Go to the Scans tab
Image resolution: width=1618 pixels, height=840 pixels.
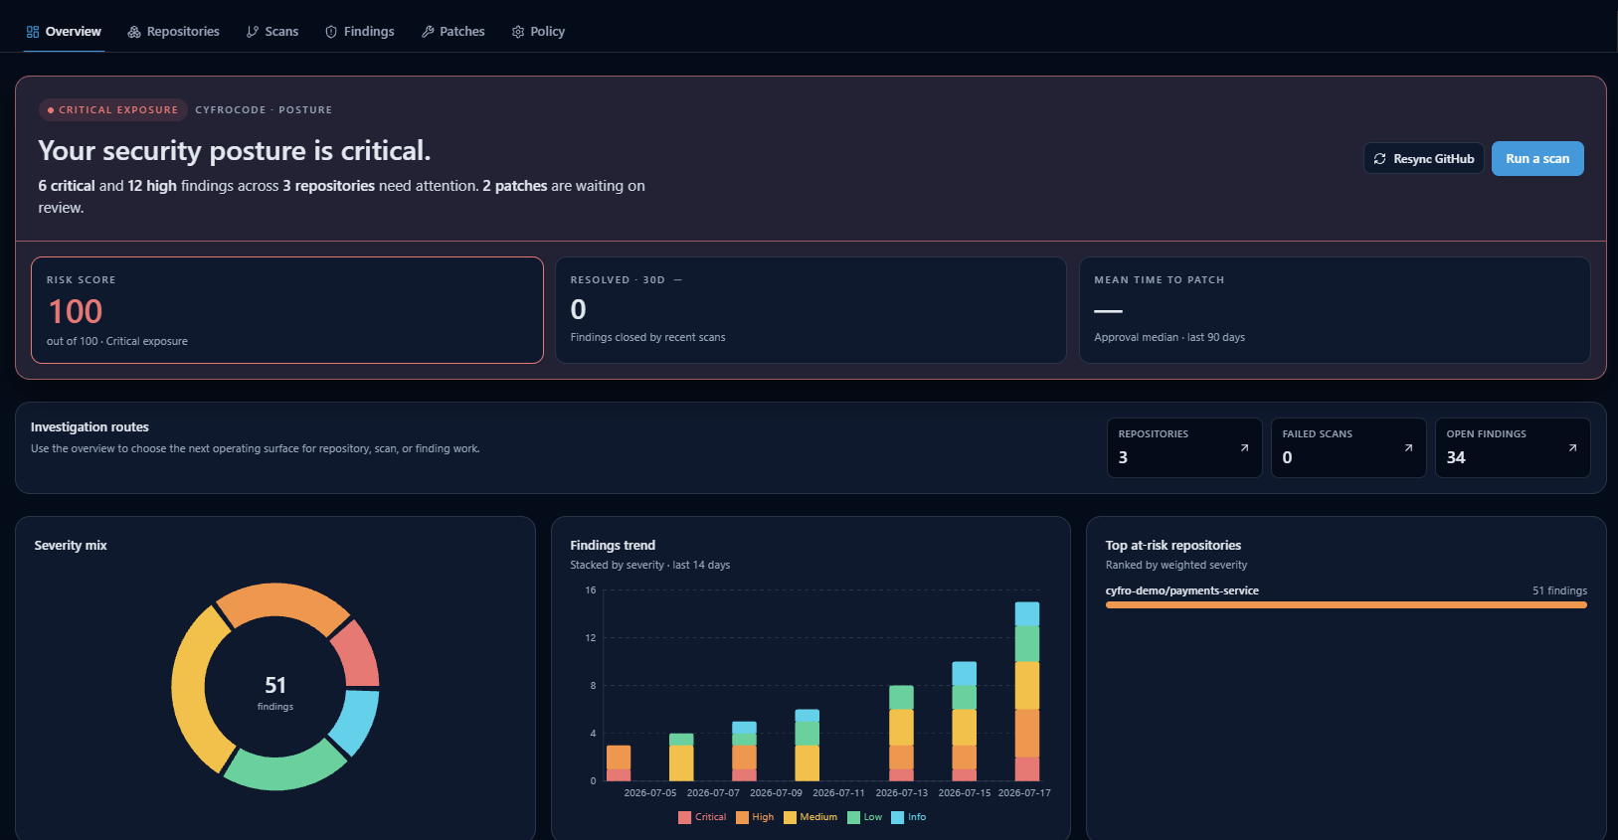[272, 32]
